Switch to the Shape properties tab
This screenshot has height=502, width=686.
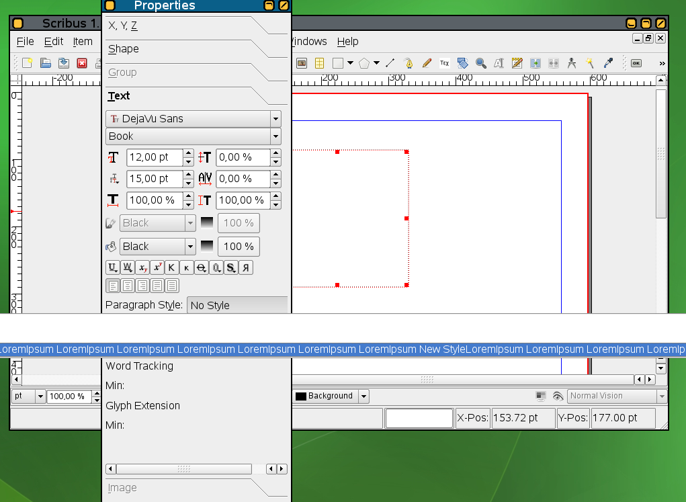pyautogui.click(x=124, y=49)
